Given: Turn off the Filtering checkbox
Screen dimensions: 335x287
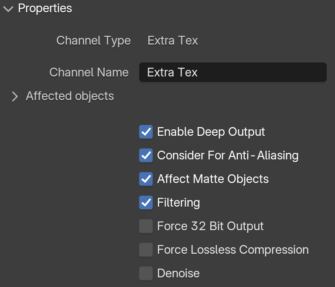Looking at the screenshot, I should tap(146, 202).
